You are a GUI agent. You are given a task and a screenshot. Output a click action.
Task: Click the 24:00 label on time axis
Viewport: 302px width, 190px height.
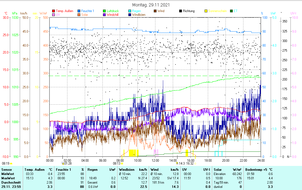coord(261,160)
